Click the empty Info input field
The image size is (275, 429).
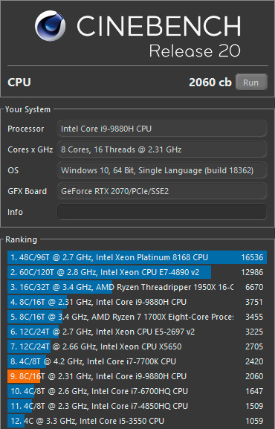[162, 212]
